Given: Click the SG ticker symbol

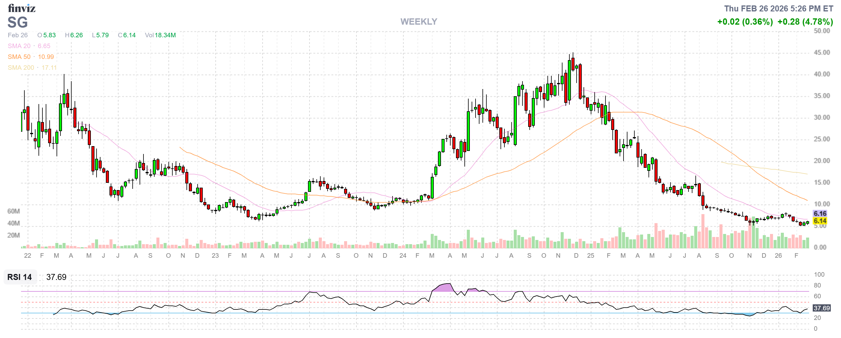Looking at the screenshot, I should tap(18, 23).
